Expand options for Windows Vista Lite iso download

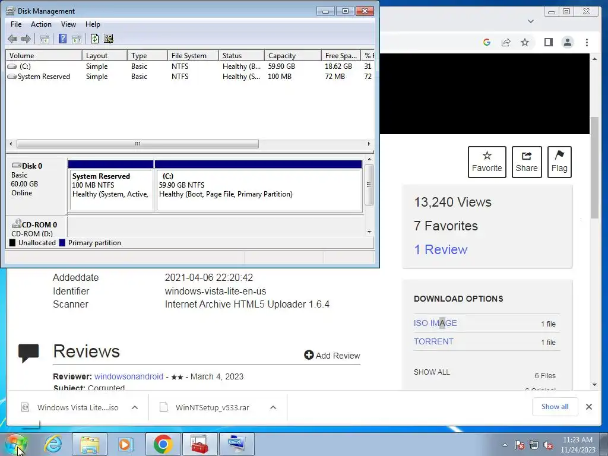pyautogui.click(x=135, y=407)
